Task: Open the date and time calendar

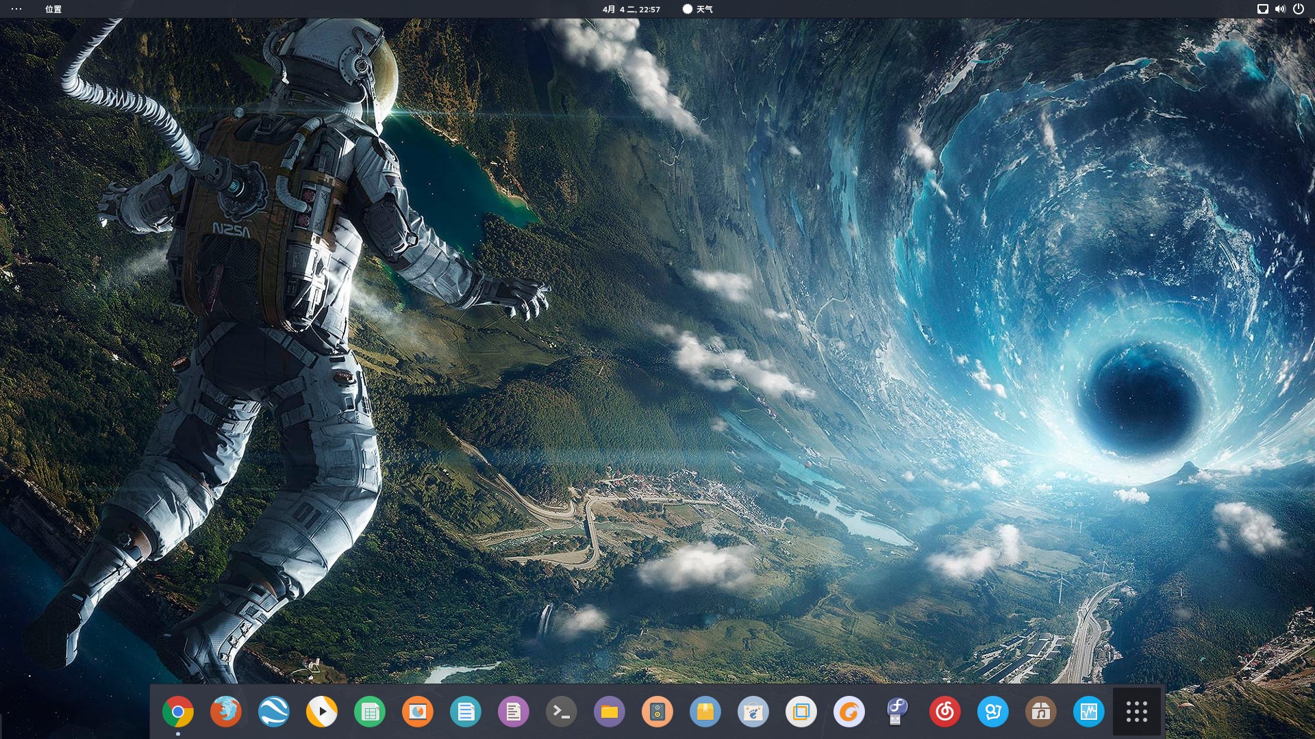Action: tap(631, 9)
